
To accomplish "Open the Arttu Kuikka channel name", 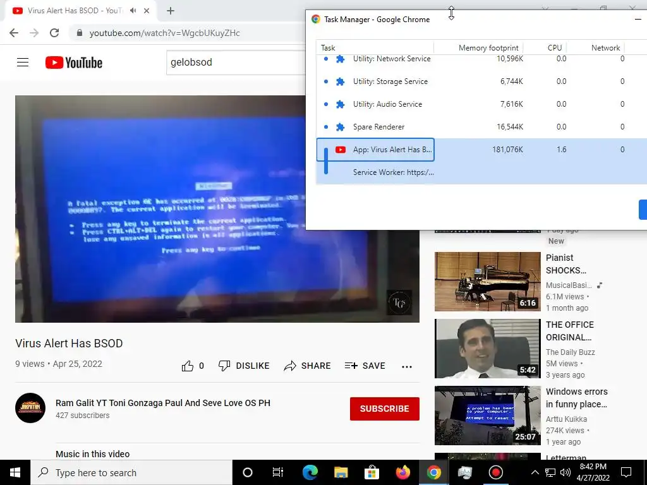I will coord(566,419).
